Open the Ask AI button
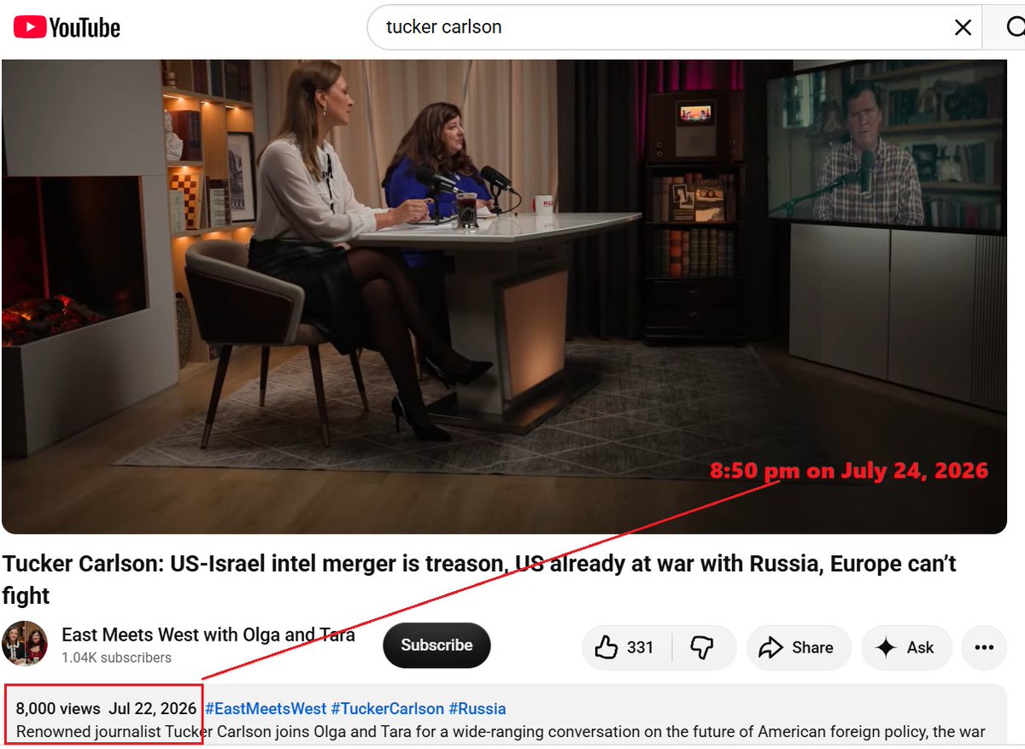1025x749 pixels. [x=906, y=647]
